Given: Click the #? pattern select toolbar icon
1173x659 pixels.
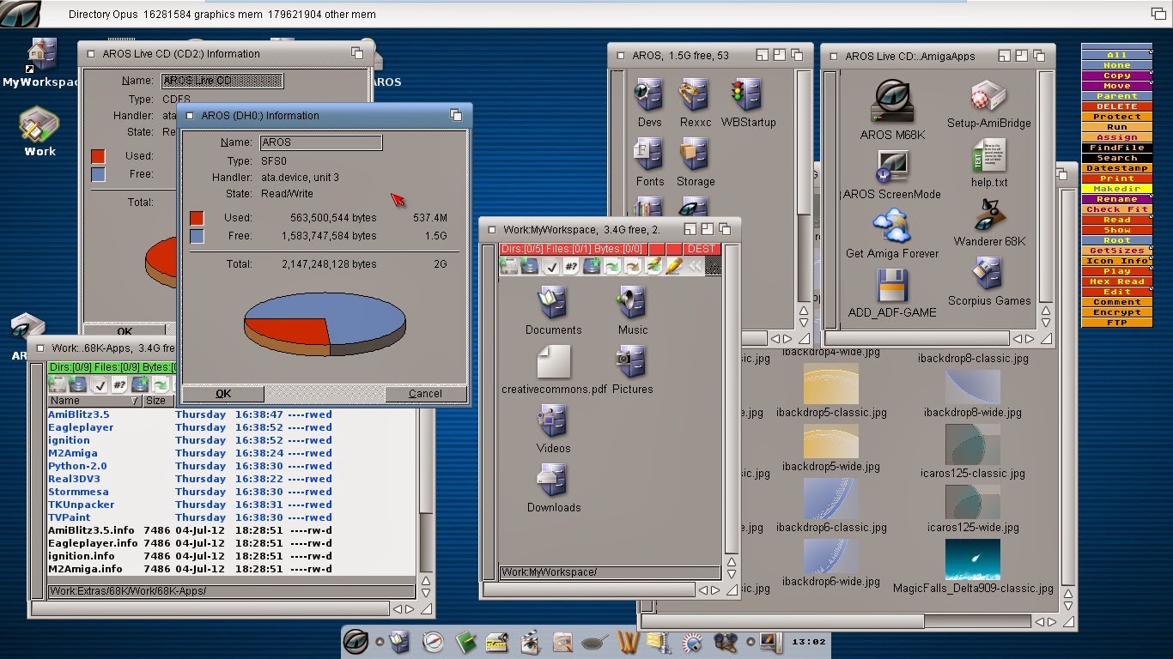Looking at the screenshot, I should [571, 267].
